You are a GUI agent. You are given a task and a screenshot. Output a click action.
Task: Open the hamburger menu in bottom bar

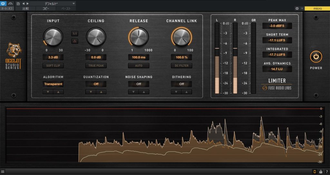(x=3, y=171)
